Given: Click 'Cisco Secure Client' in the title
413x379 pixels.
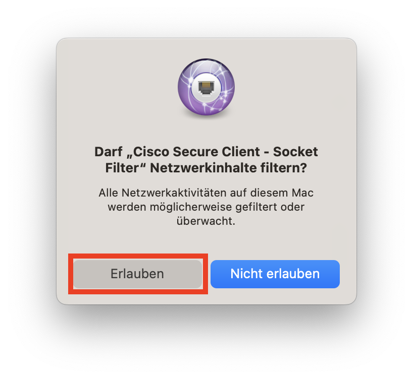Looking at the screenshot, I should click(197, 152).
